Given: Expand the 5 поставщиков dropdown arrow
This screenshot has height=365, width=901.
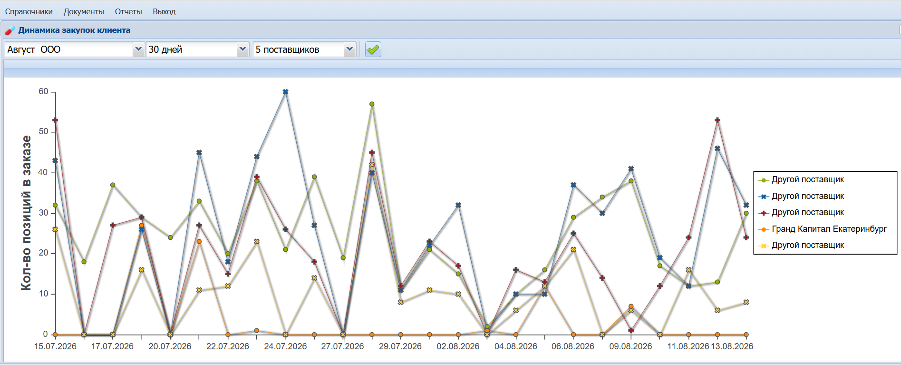Looking at the screenshot, I should (350, 49).
